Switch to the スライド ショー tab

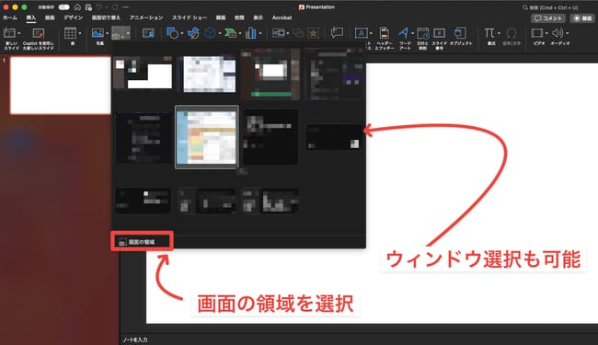coord(190,17)
